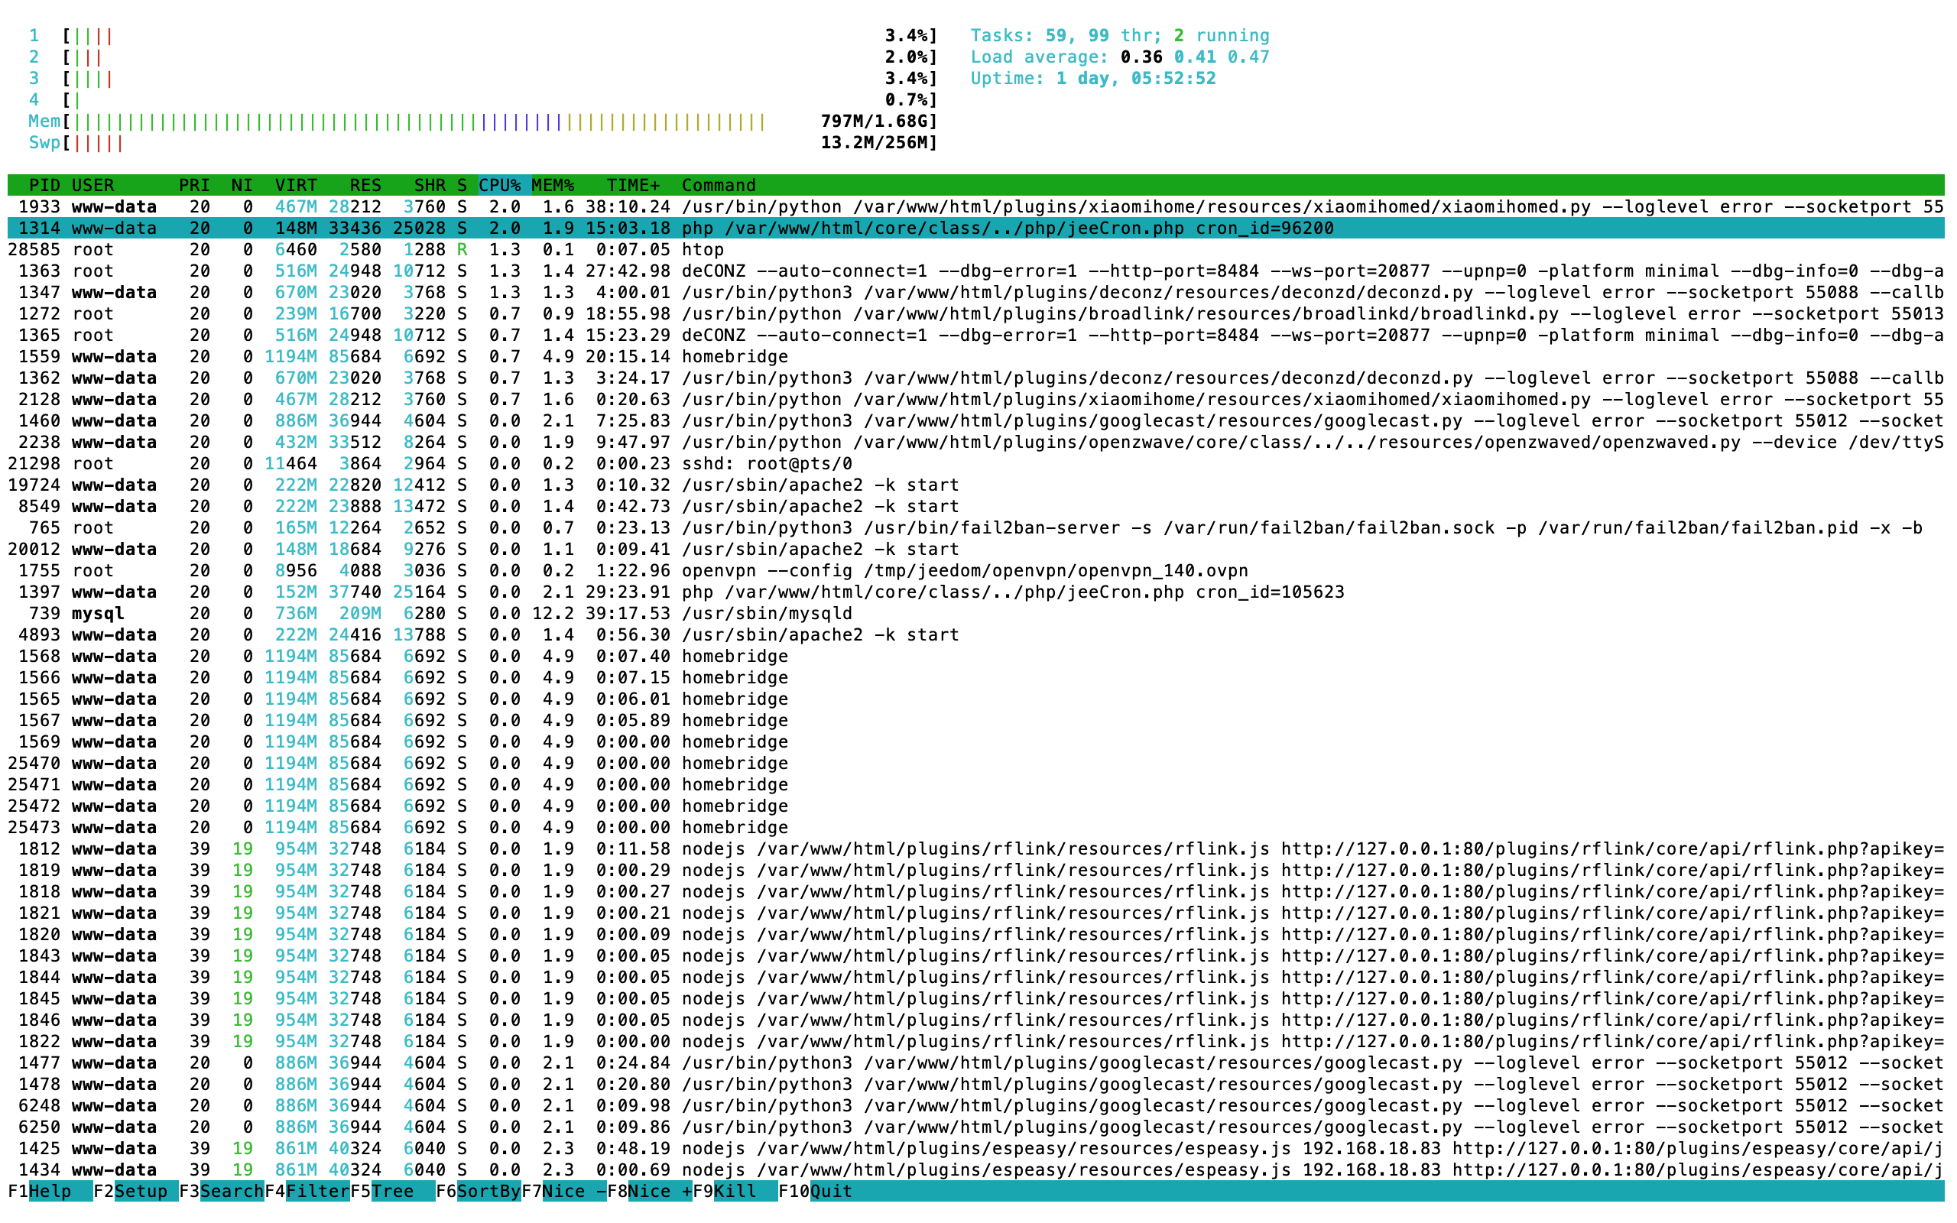This screenshot has height=1223, width=1957.
Task: Sort by the SHR column header
Action: tap(430, 185)
